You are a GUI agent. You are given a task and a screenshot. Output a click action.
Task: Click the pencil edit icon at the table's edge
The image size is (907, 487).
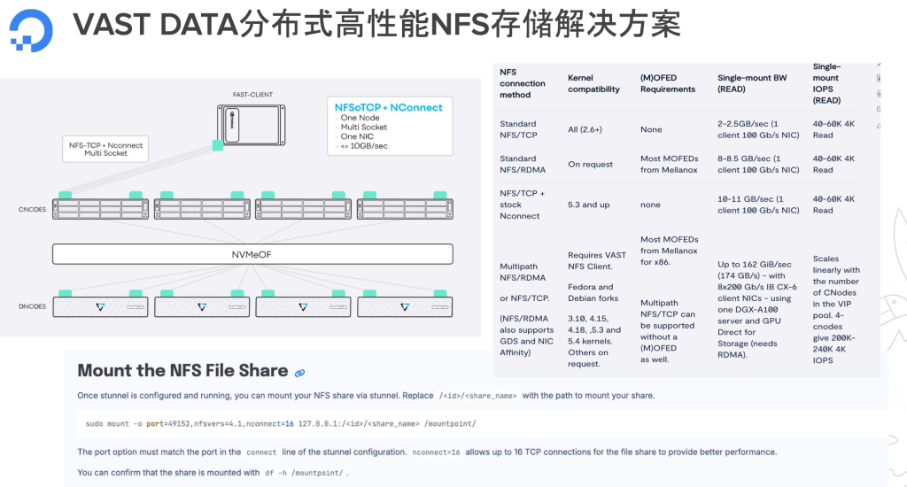click(878, 64)
